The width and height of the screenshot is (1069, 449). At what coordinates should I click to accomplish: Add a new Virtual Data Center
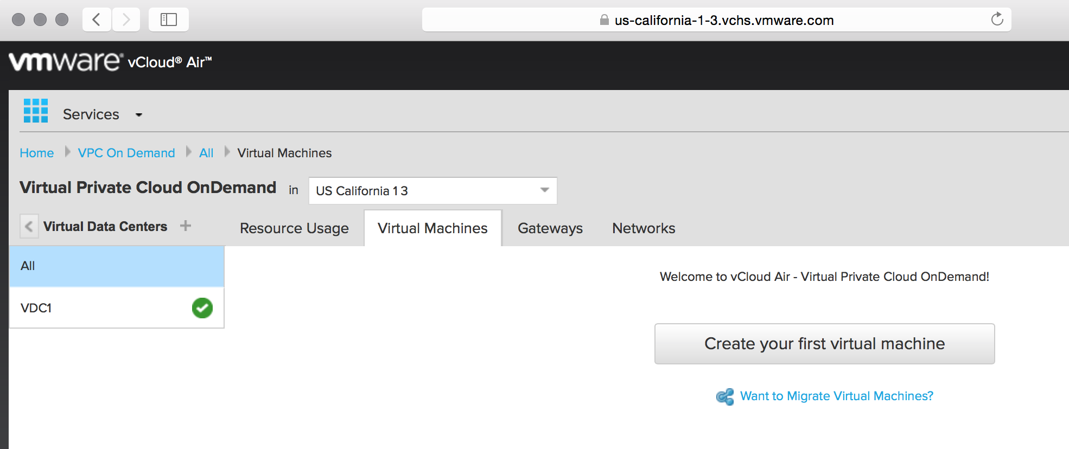point(186,226)
